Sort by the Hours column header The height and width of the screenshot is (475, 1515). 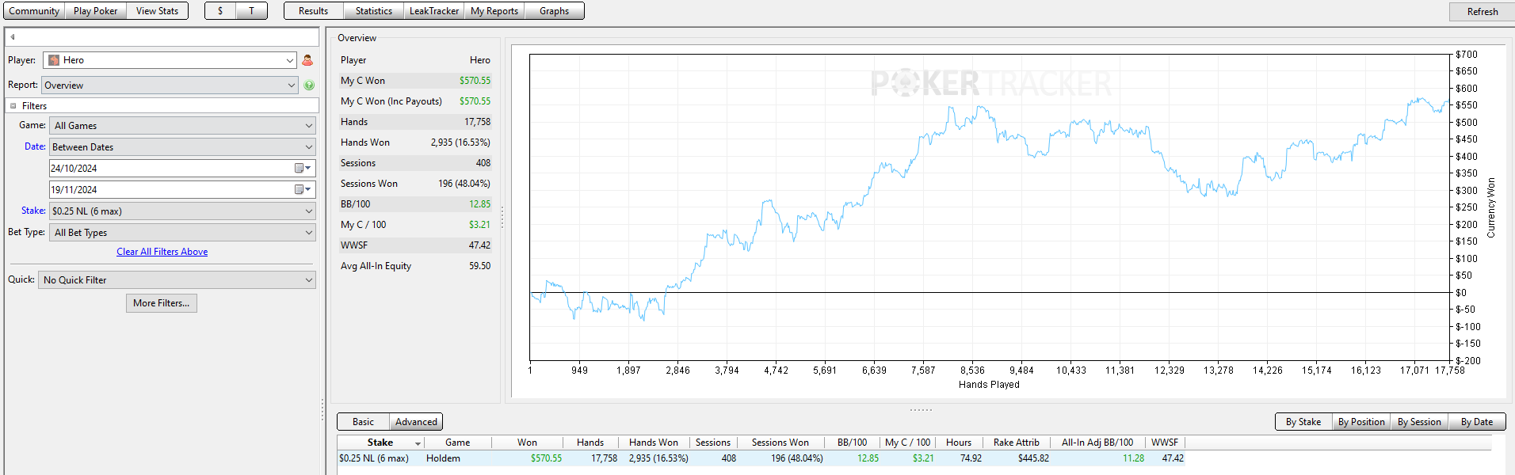tap(959, 443)
